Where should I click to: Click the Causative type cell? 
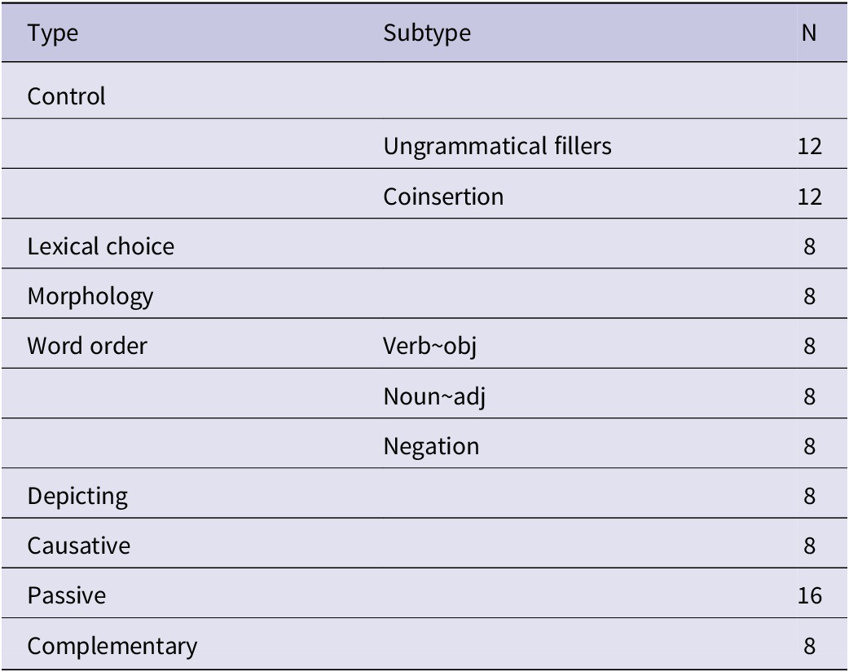point(78,546)
